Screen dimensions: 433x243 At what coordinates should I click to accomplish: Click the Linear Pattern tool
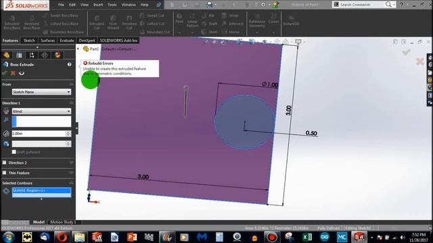[192, 20]
